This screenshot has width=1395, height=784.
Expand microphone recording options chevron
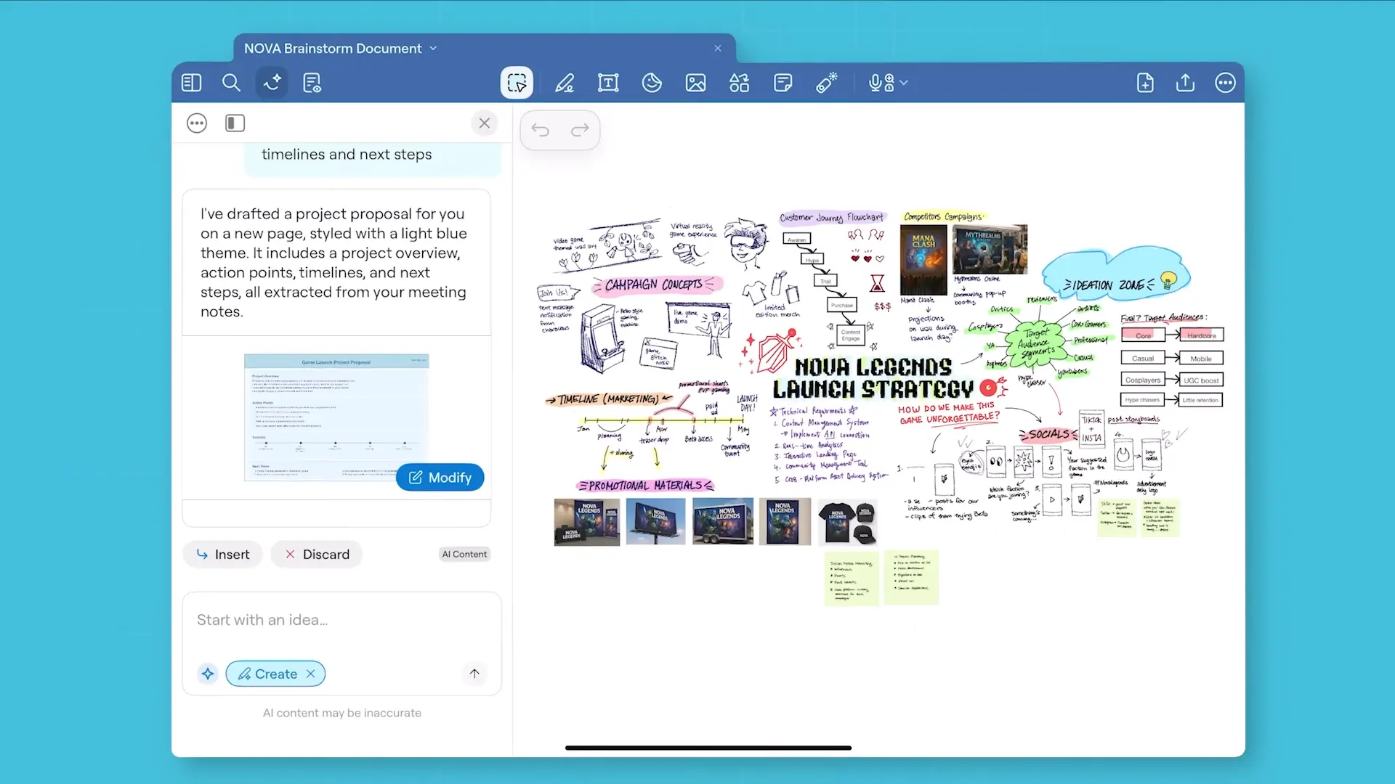[x=904, y=83]
